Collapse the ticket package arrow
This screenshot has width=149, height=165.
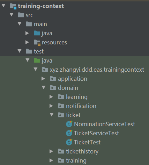(x=52, y=115)
